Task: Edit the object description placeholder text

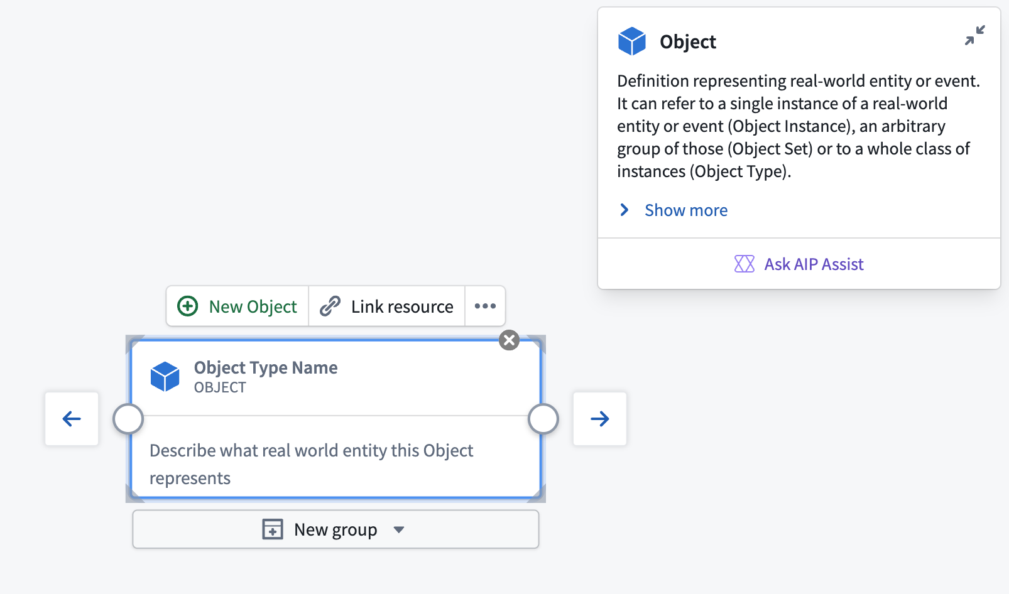Action: pos(312,464)
